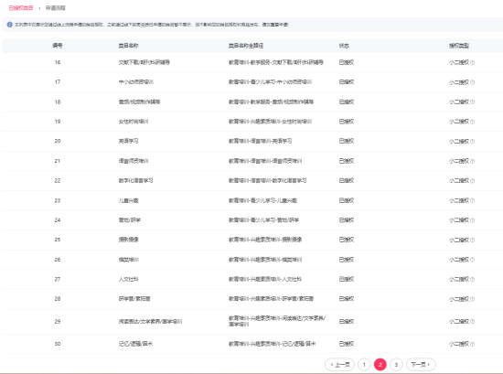Select the 英语学习 category row 20
The image size is (503, 374).
(251, 141)
